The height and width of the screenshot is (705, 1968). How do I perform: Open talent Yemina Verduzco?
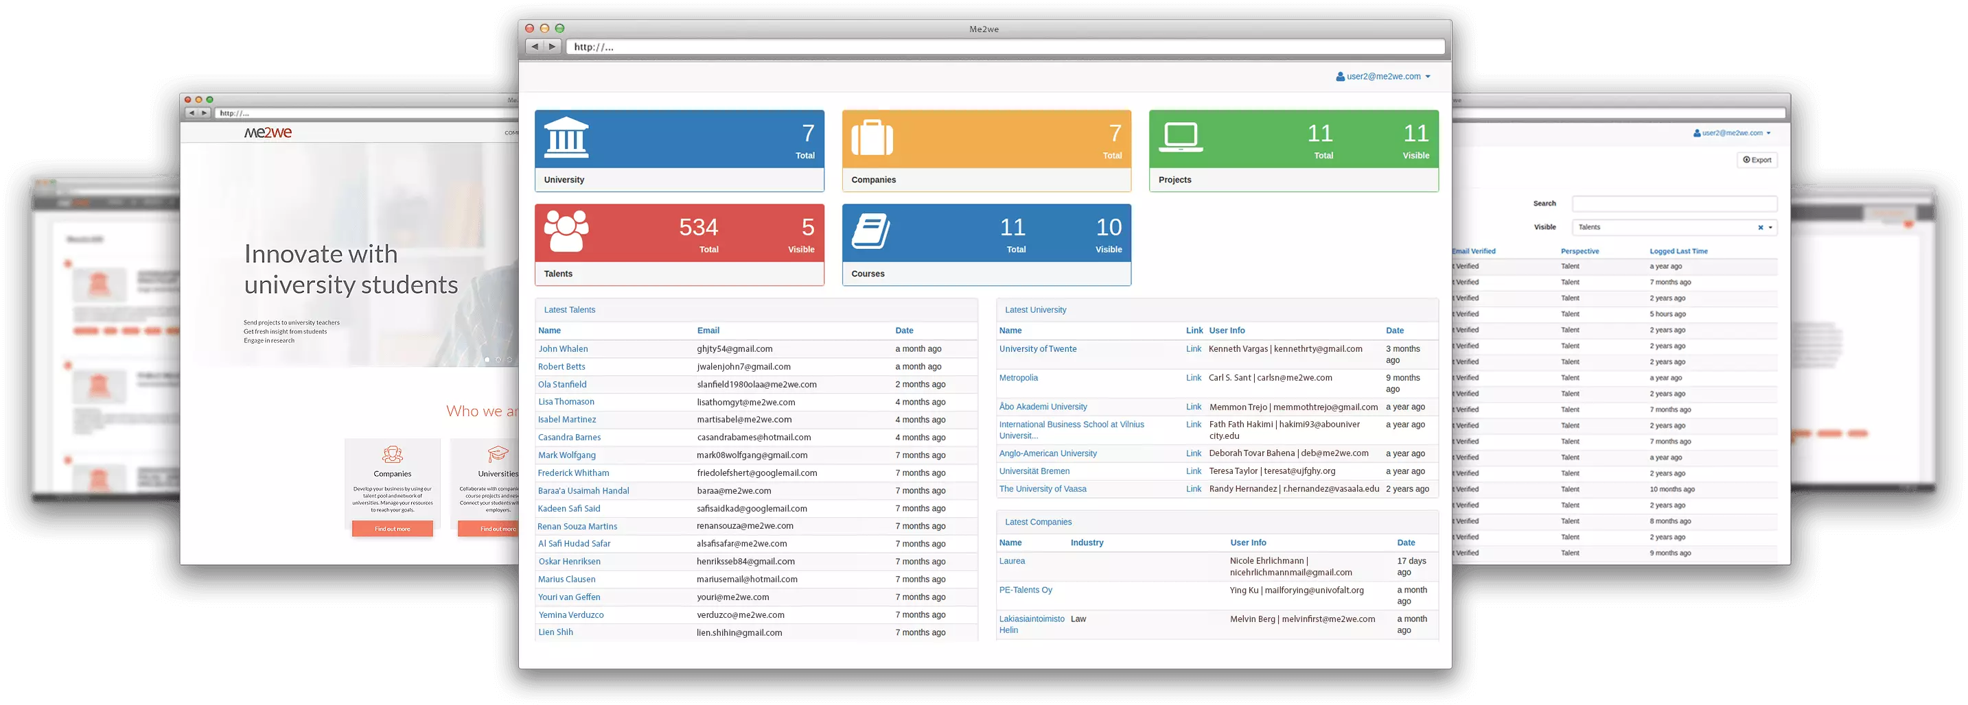click(570, 615)
